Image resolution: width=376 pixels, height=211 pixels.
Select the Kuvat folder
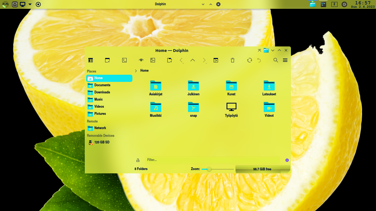231,88
